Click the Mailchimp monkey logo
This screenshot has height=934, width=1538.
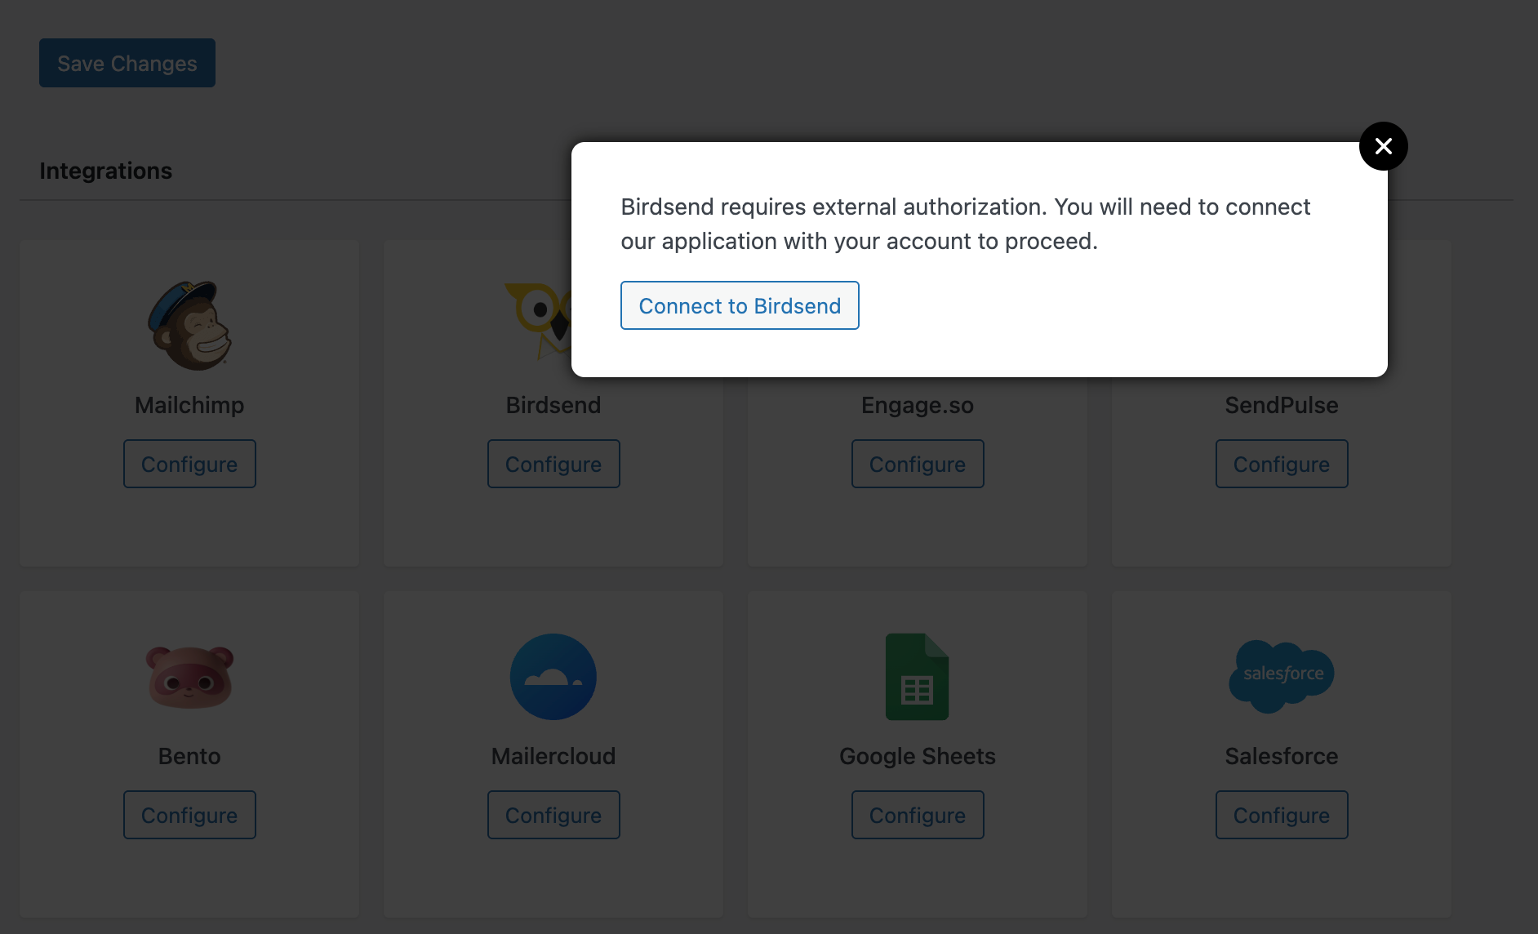pyautogui.click(x=189, y=326)
